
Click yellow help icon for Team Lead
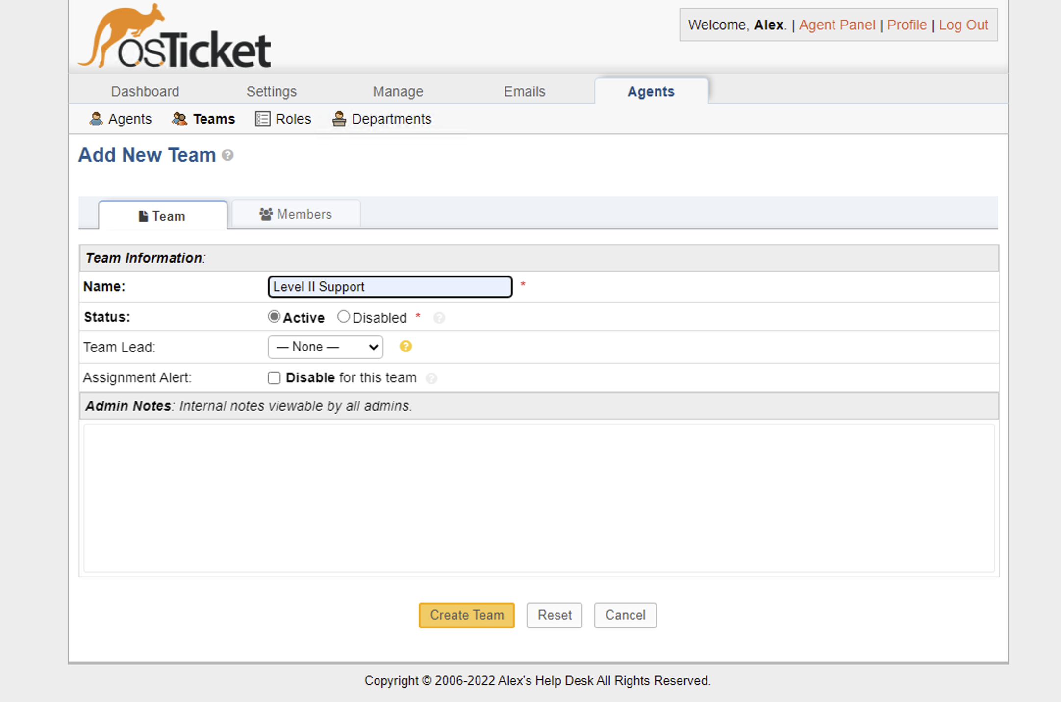pyautogui.click(x=405, y=347)
